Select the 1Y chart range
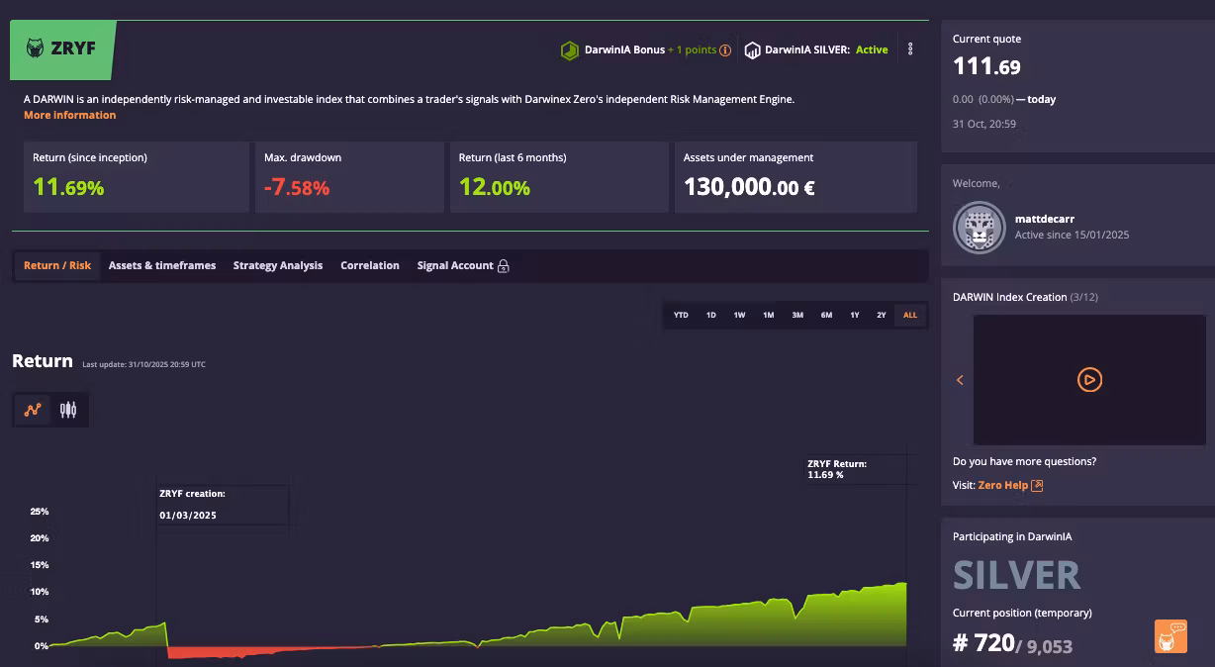 (855, 316)
